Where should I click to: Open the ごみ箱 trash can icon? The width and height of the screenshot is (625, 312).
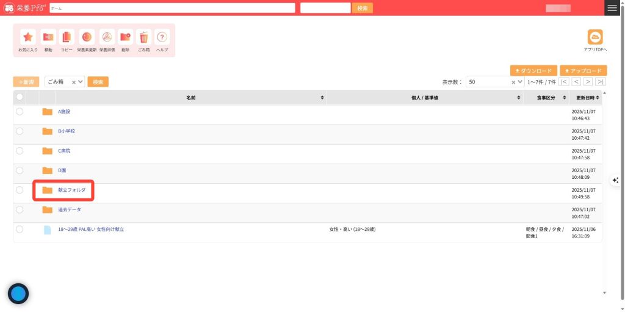click(x=143, y=37)
